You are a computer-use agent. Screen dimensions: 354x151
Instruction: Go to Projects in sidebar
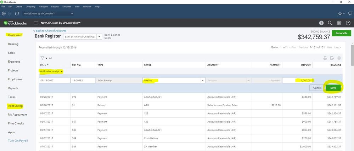[13, 70]
